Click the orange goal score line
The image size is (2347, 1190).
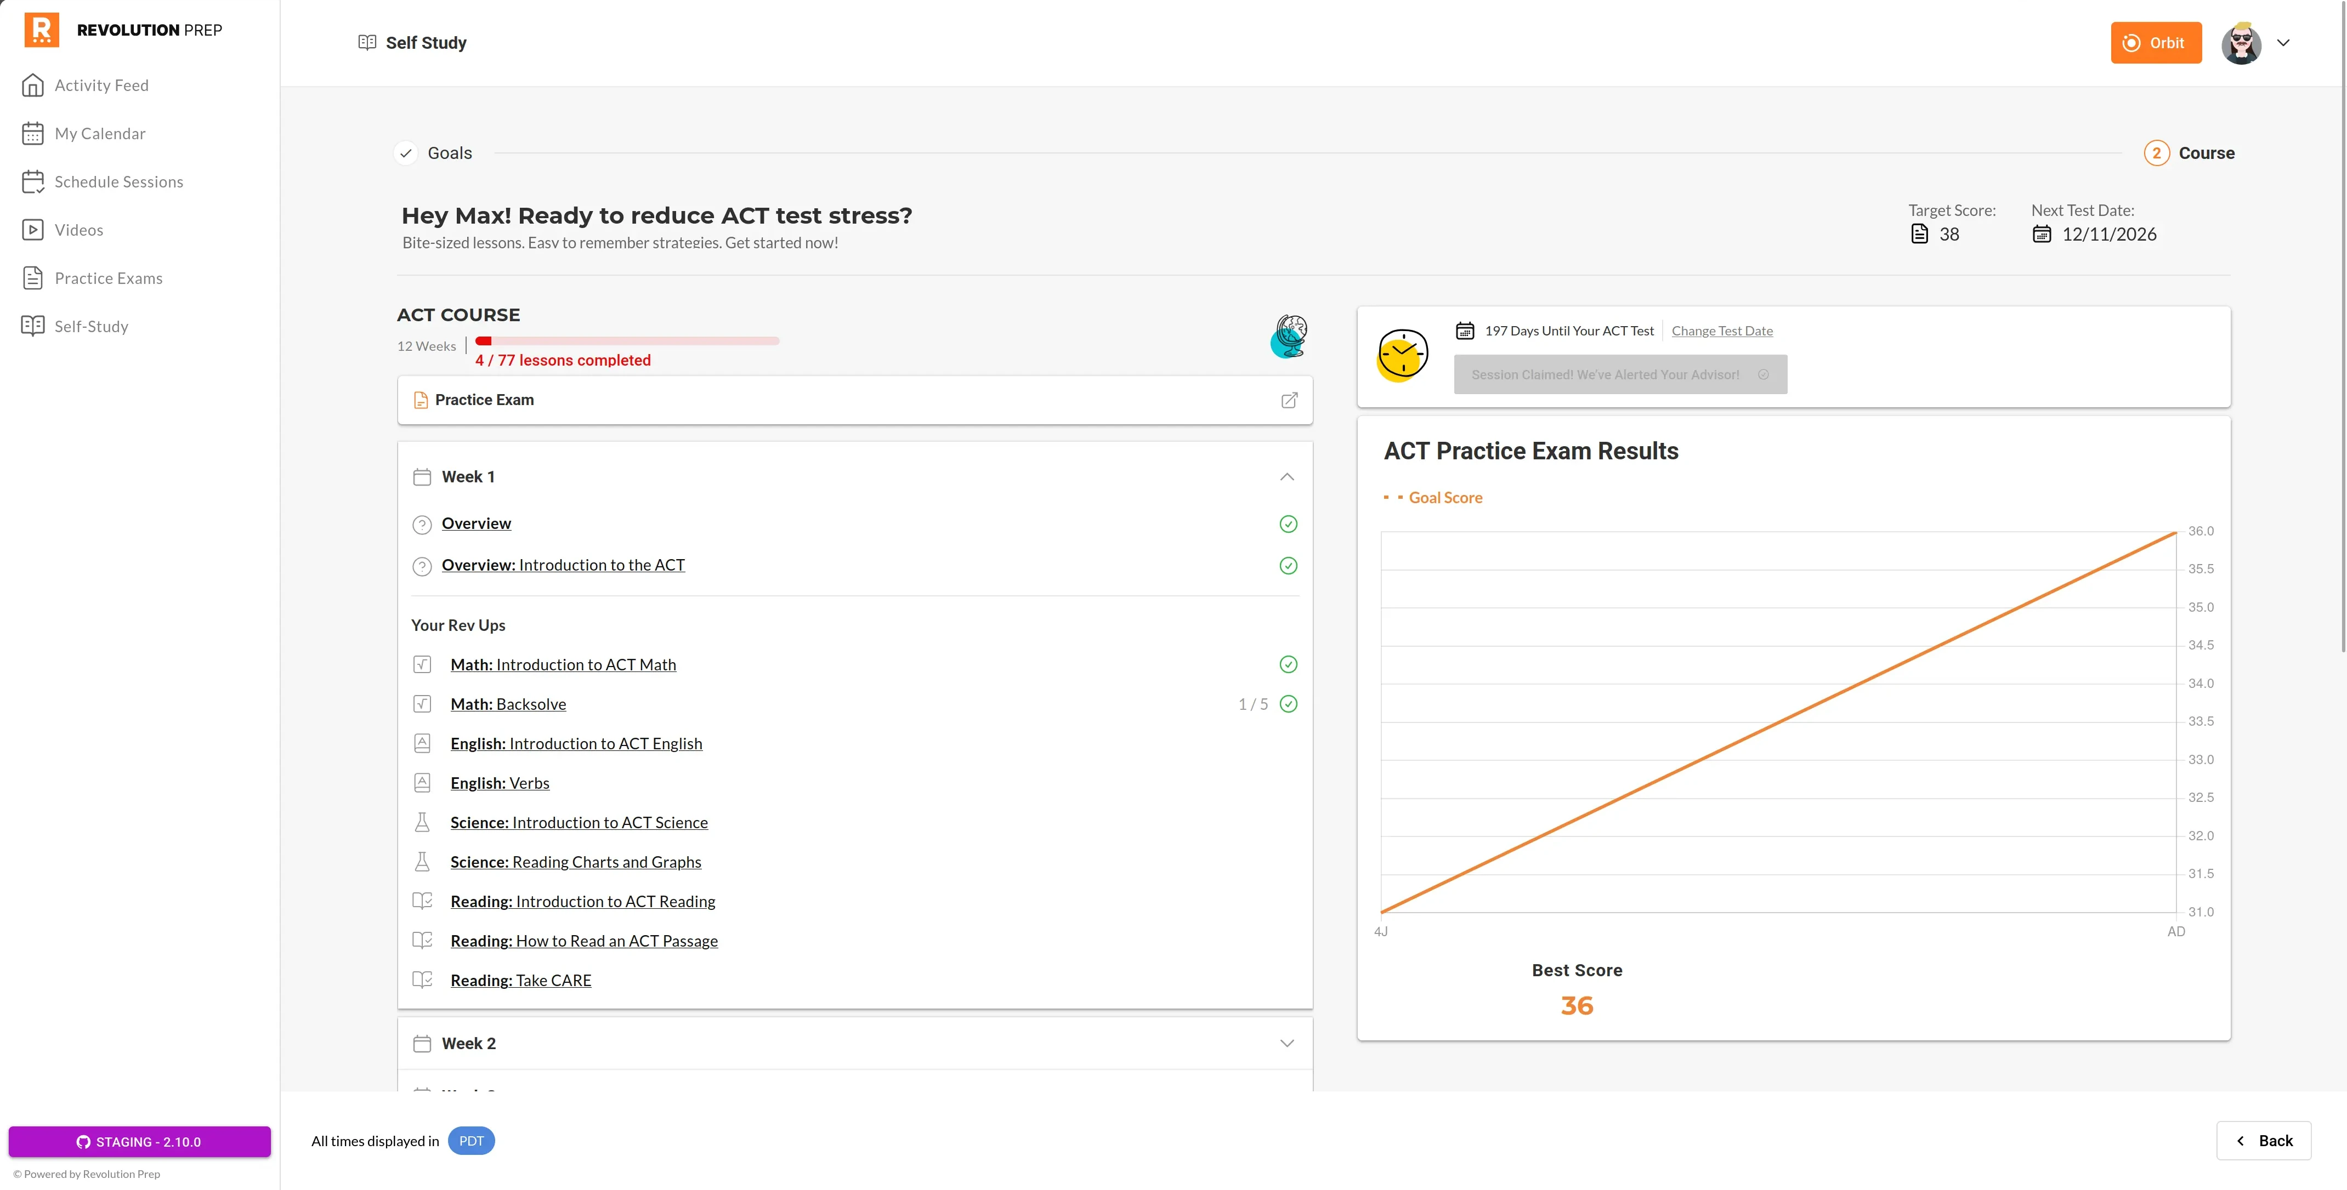tap(1778, 722)
